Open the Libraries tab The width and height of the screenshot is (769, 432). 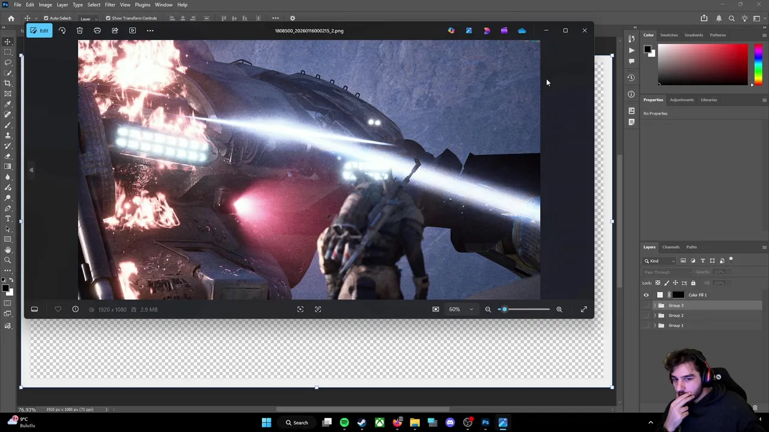(709, 100)
